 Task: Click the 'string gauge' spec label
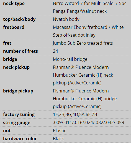[17, 122]
